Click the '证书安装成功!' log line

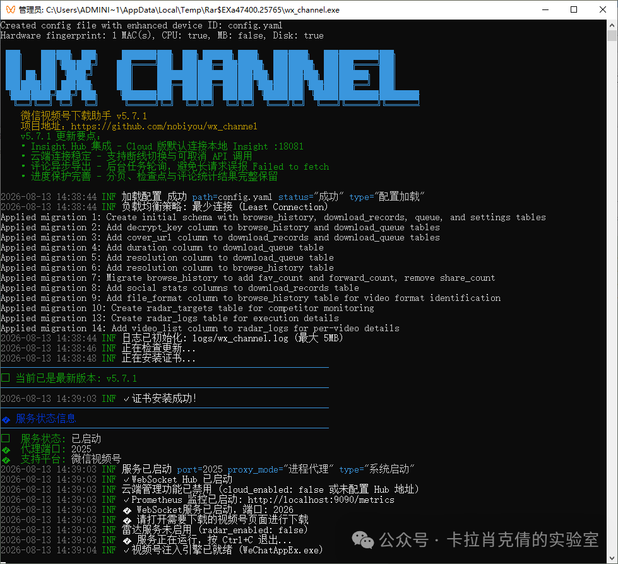98,399
